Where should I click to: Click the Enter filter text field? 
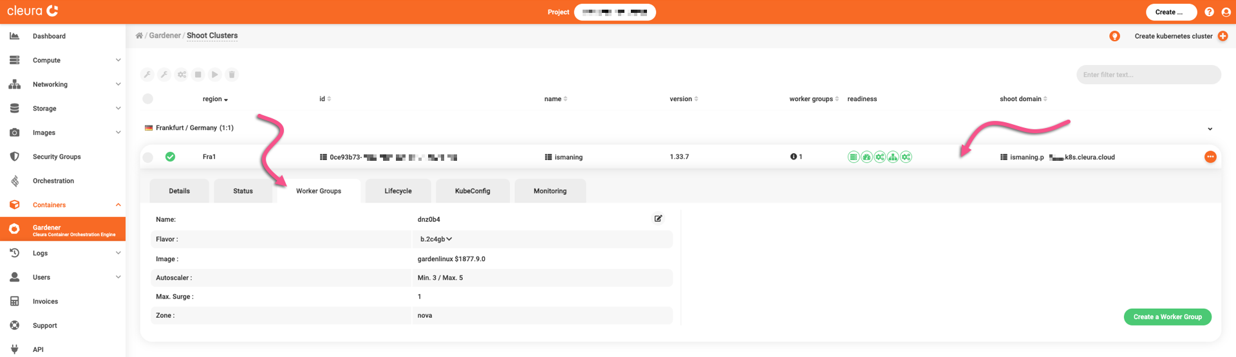pos(1148,75)
